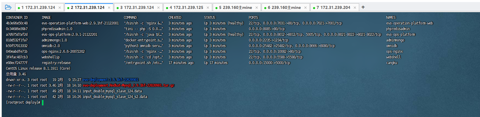Click image name adminmongo:1.0
Image resolution: width=480 pixels, height=117 pixels.
coord(54,40)
